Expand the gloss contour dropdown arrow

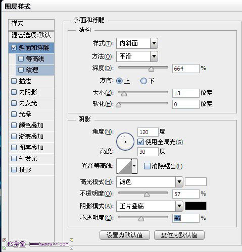[x=134, y=166]
